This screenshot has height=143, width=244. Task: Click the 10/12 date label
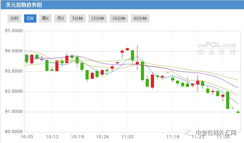(52, 137)
